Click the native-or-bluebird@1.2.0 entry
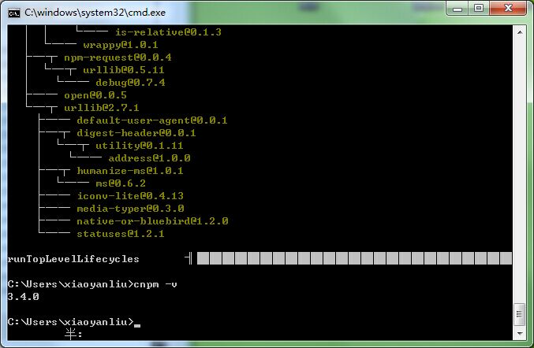The image size is (534, 348). pos(152,221)
